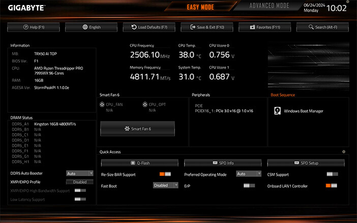Open the Smart Fan 6 button
Viewport: 357px width, 223px height.
point(137,129)
